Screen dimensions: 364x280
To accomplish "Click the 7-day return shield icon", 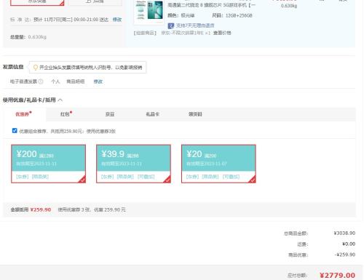I will (171, 25).
